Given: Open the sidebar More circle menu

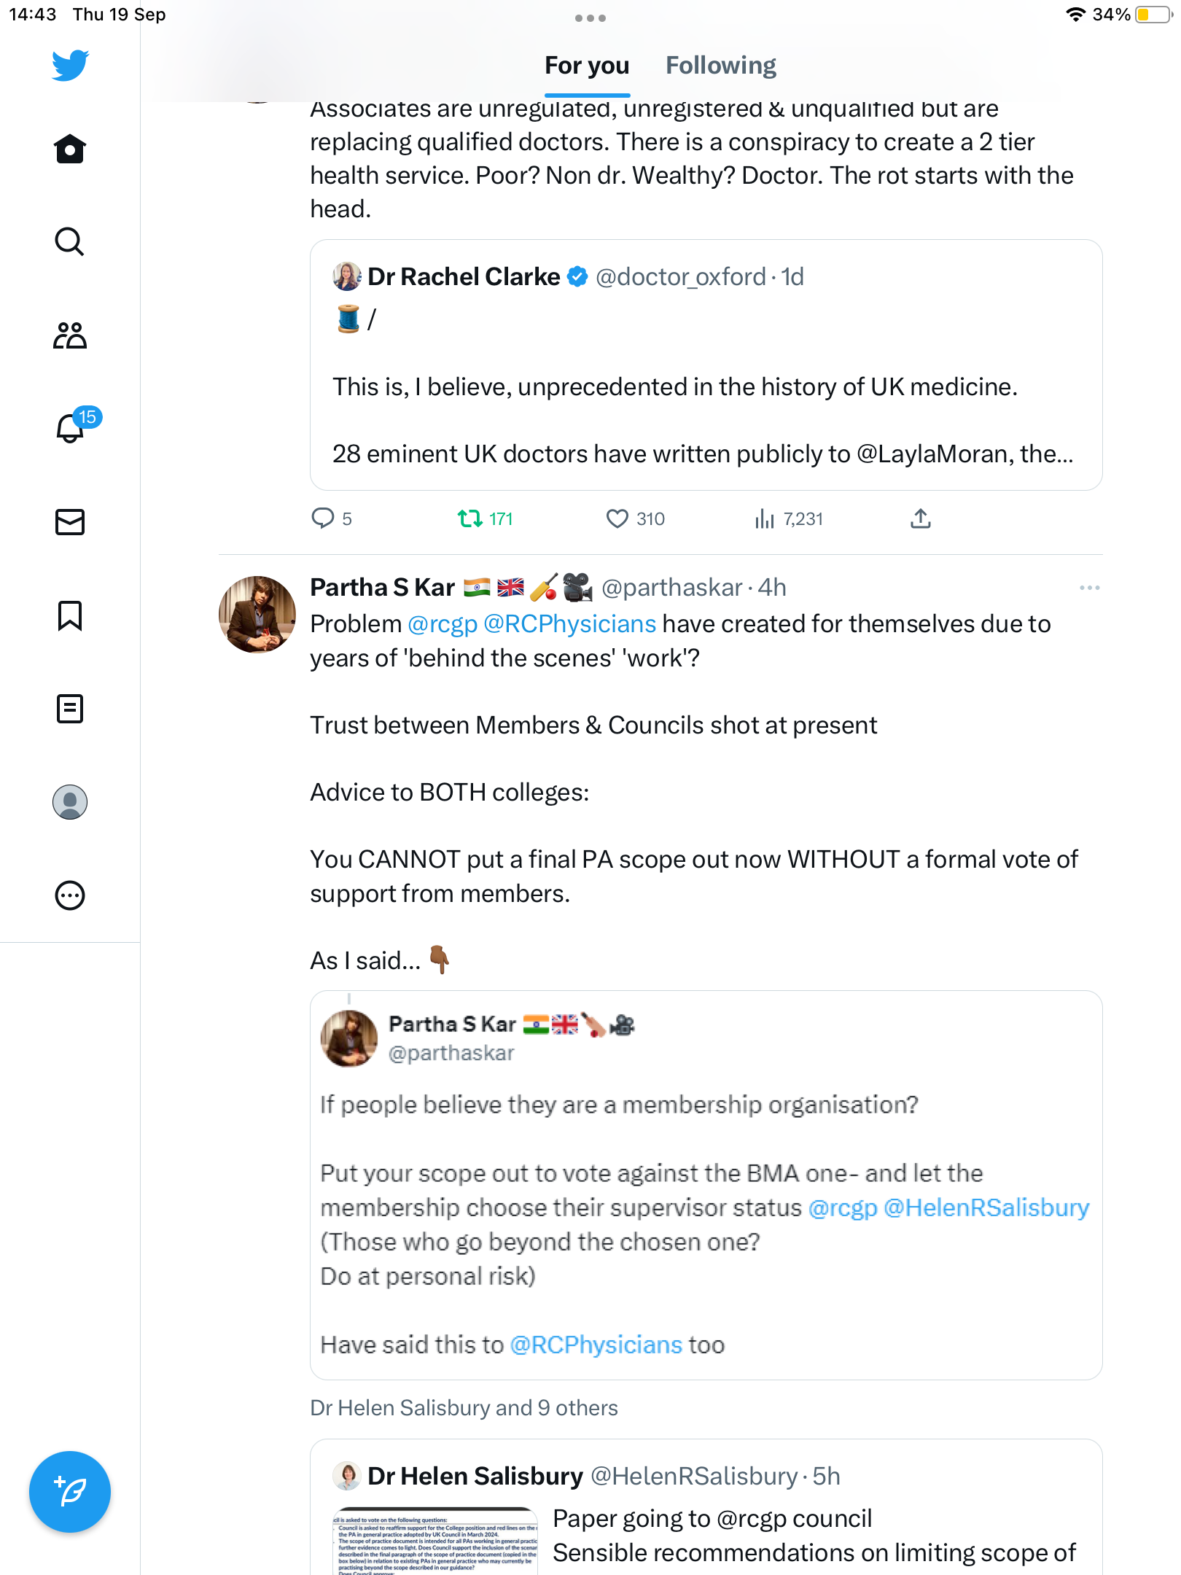Looking at the screenshot, I should coord(70,895).
